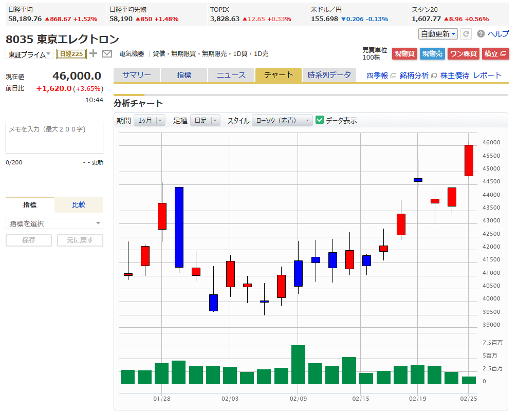Screen dimensions: 518x413
Task: Open the 足種 日足 dropdown
Action: pyautogui.click(x=205, y=121)
